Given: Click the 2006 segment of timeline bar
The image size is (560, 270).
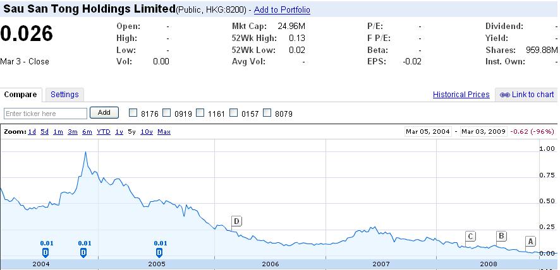Looking at the screenshot, I should (270, 264).
